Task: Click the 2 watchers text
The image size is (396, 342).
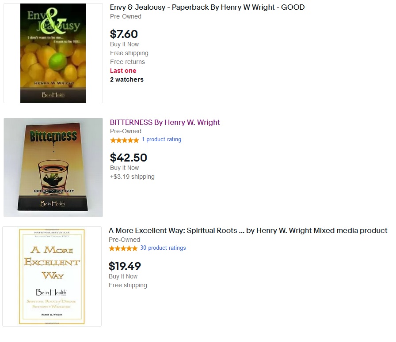Action: 126,79
